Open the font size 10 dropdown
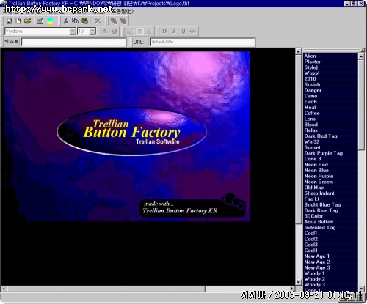367x304 pixels. click(92, 31)
